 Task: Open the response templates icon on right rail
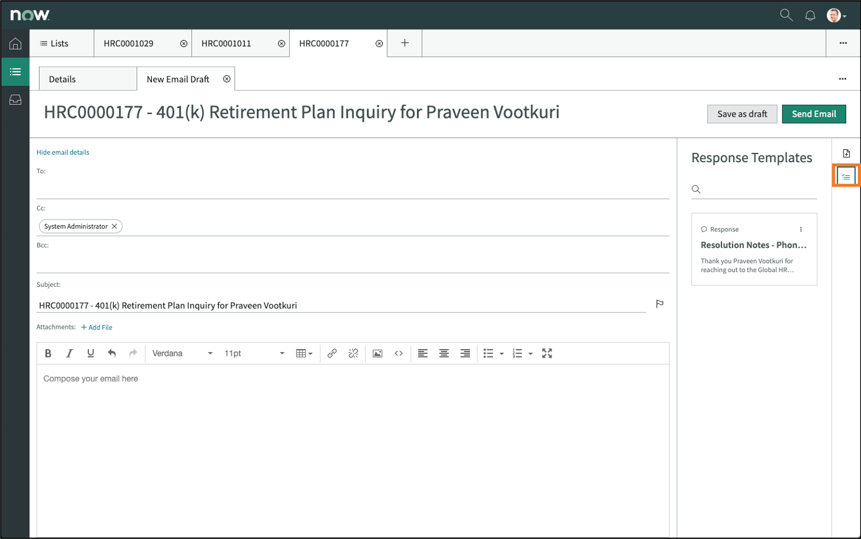846,176
